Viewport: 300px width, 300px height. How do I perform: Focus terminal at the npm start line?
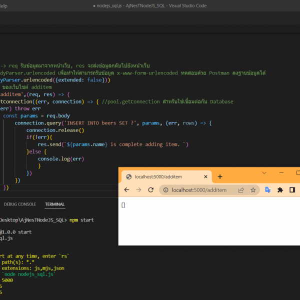coord(81,220)
